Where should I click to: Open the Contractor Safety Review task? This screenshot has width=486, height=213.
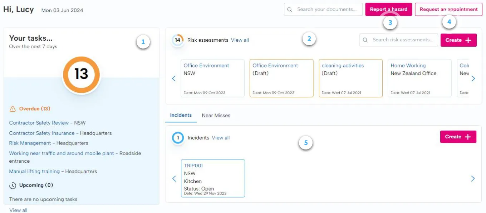pyautogui.click(x=47, y=123)
